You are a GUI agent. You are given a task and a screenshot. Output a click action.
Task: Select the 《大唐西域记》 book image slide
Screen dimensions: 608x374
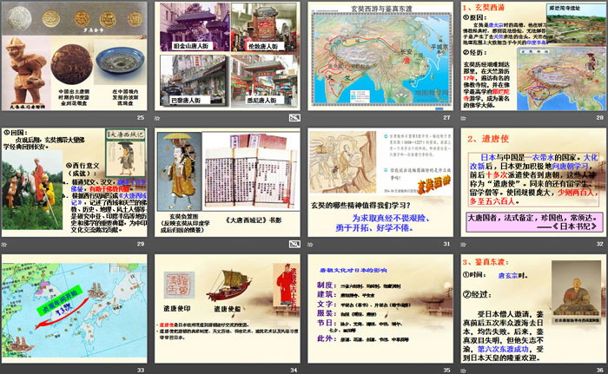point(226,181)
